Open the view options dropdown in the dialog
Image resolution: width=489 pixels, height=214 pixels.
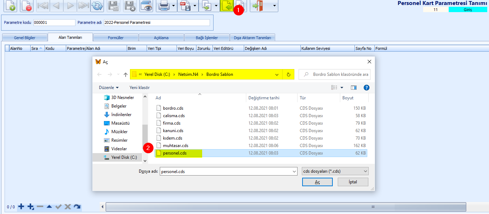(342, 88)
